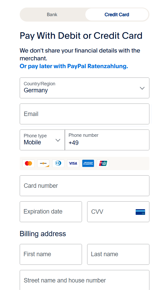Click the UnionPay card icon
This screenshot has width=166, height=290.
click(103, 163)
